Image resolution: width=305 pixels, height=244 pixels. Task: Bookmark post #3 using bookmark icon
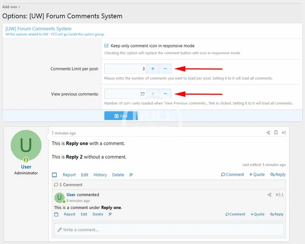276,133
